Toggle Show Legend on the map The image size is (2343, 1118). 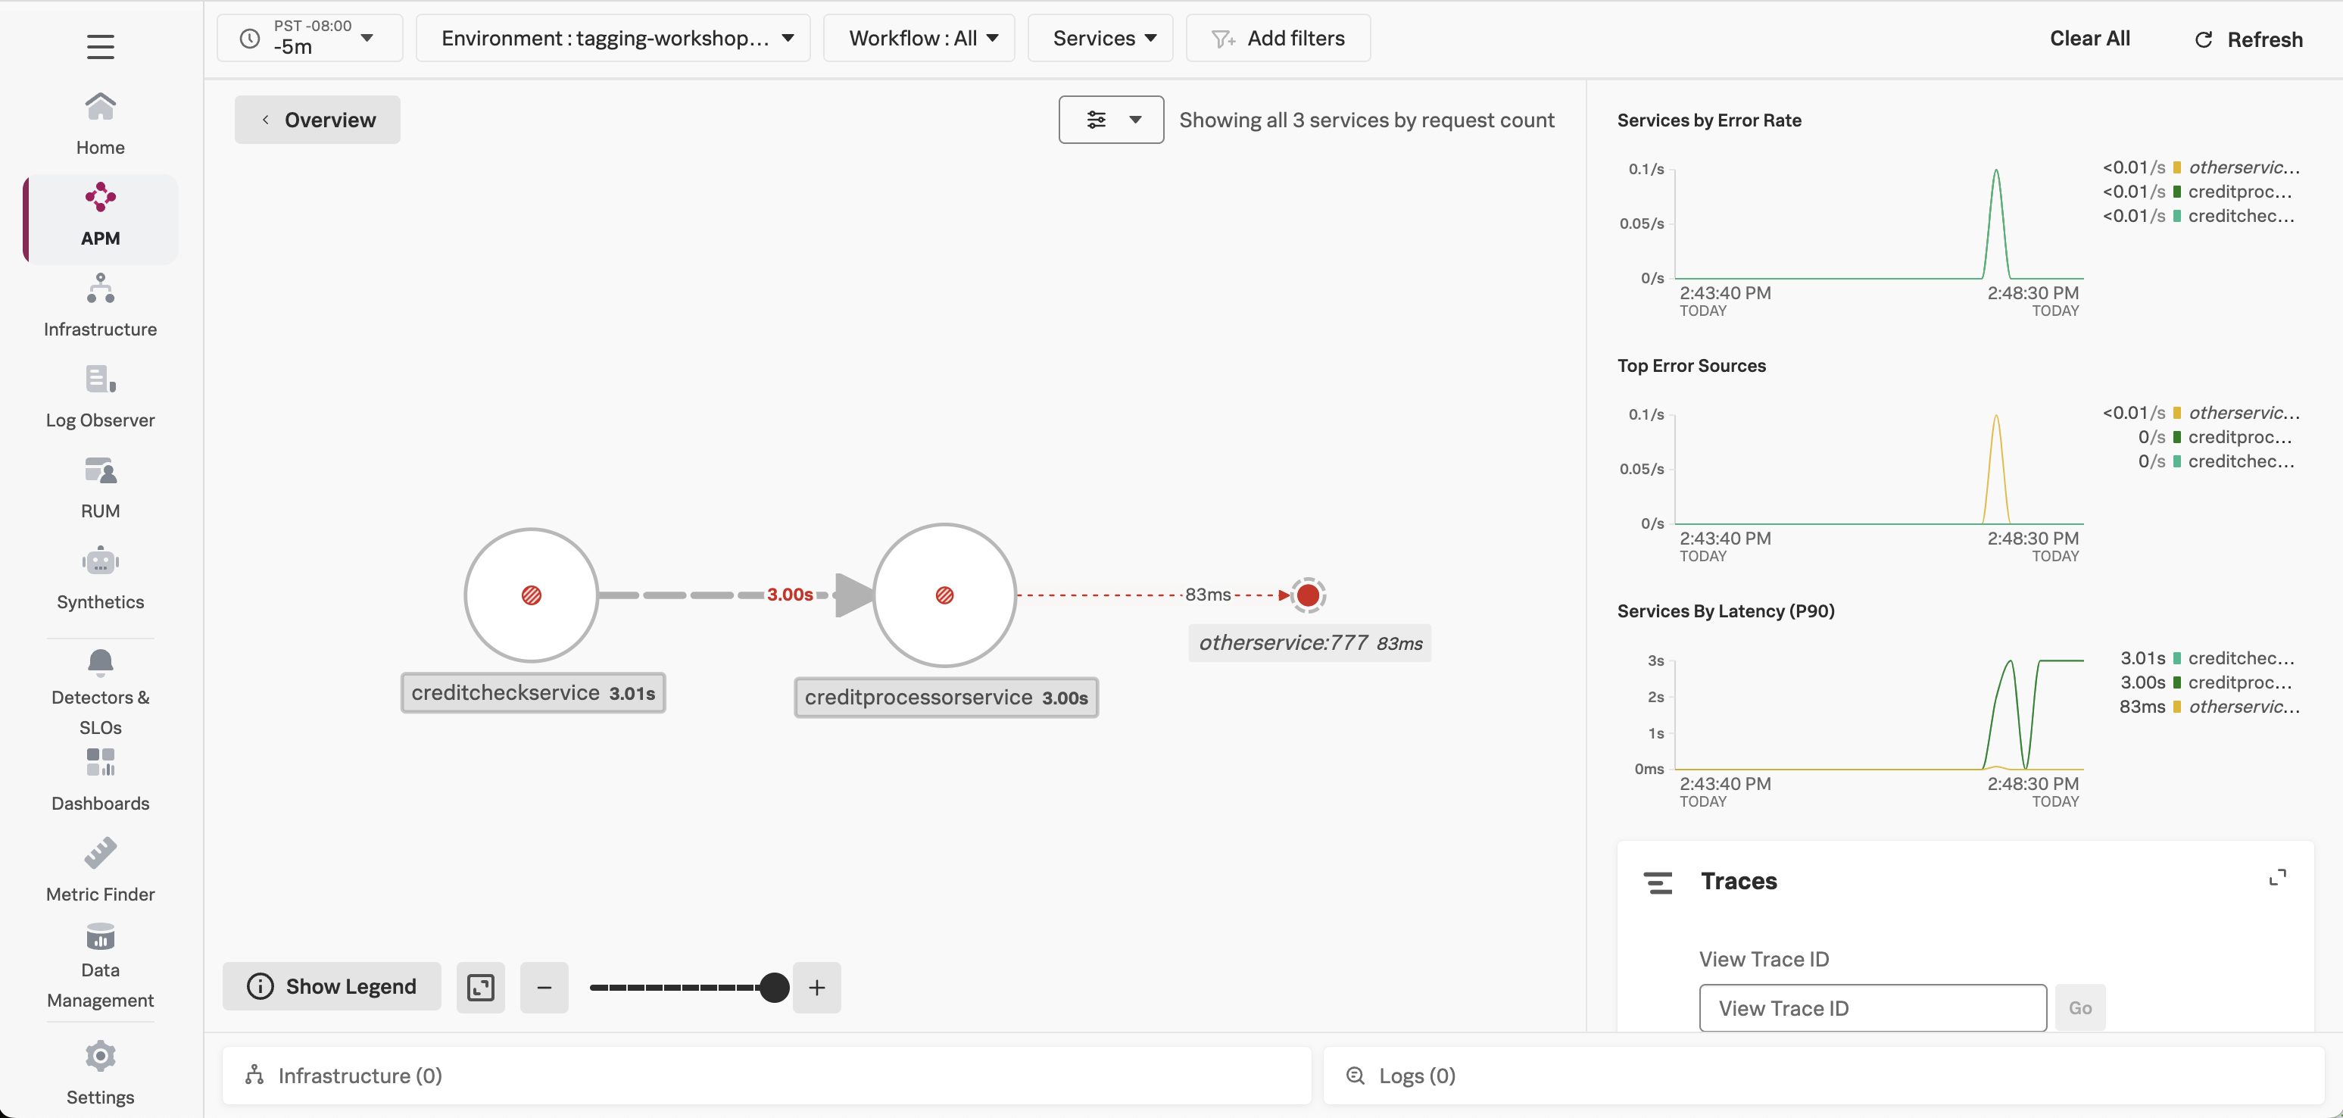(x=332, y=987)
